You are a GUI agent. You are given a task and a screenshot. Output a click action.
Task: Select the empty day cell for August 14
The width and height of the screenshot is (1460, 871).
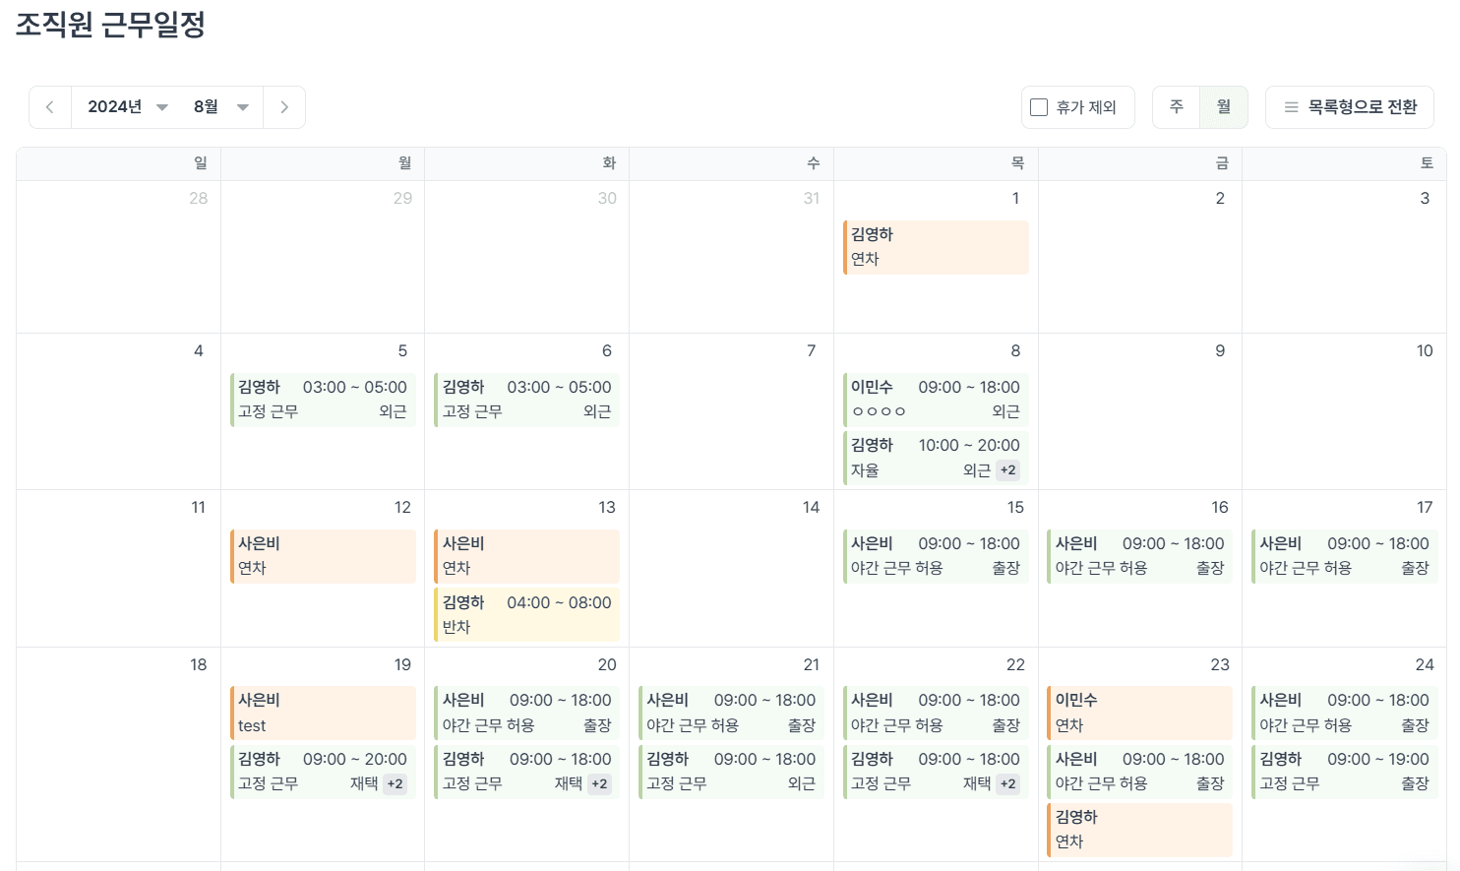coord(730,581)
